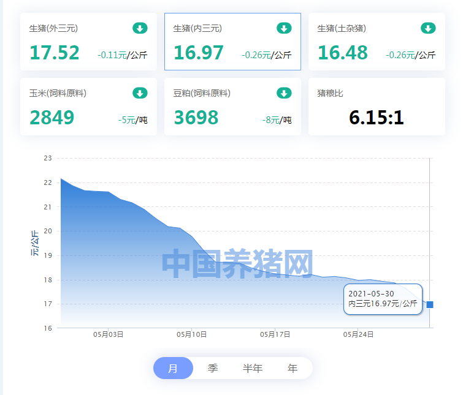Select the 月 time range tab
This screenshot has height=395, width=463.
pos(173,368)
